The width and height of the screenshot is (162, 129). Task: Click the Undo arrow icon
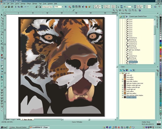[25, 7]
